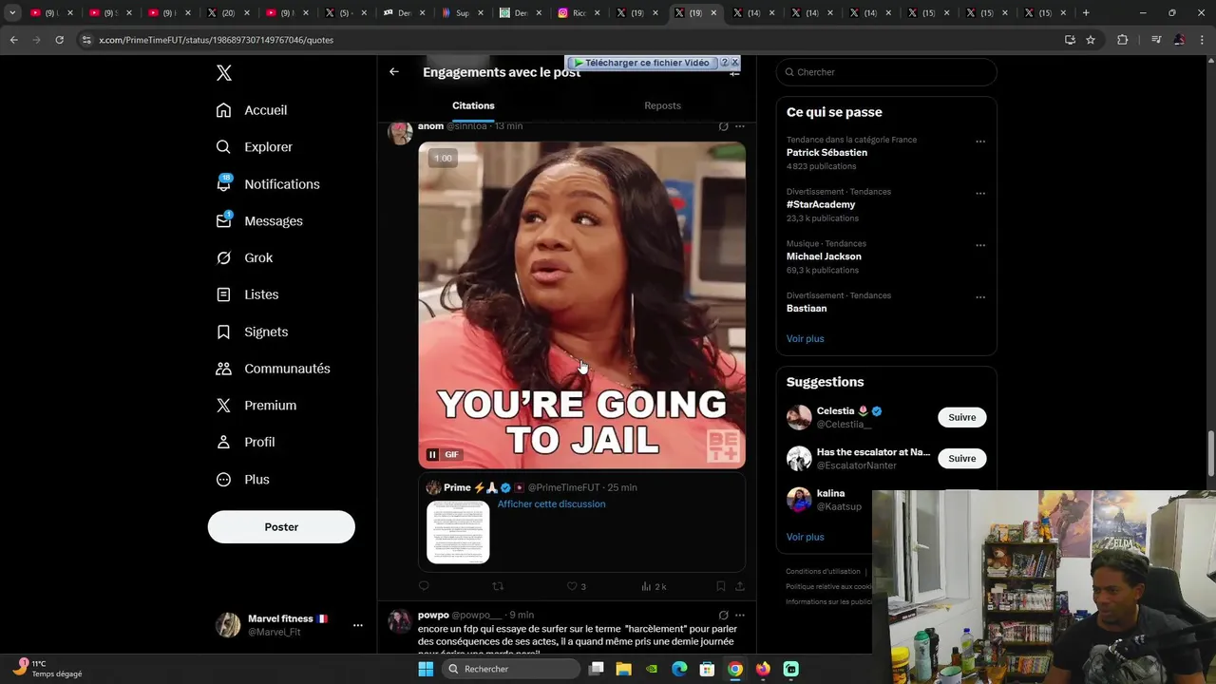Open more options on anom's post
The width and height of the screenshot is (1216, 684).
point(740,126)
